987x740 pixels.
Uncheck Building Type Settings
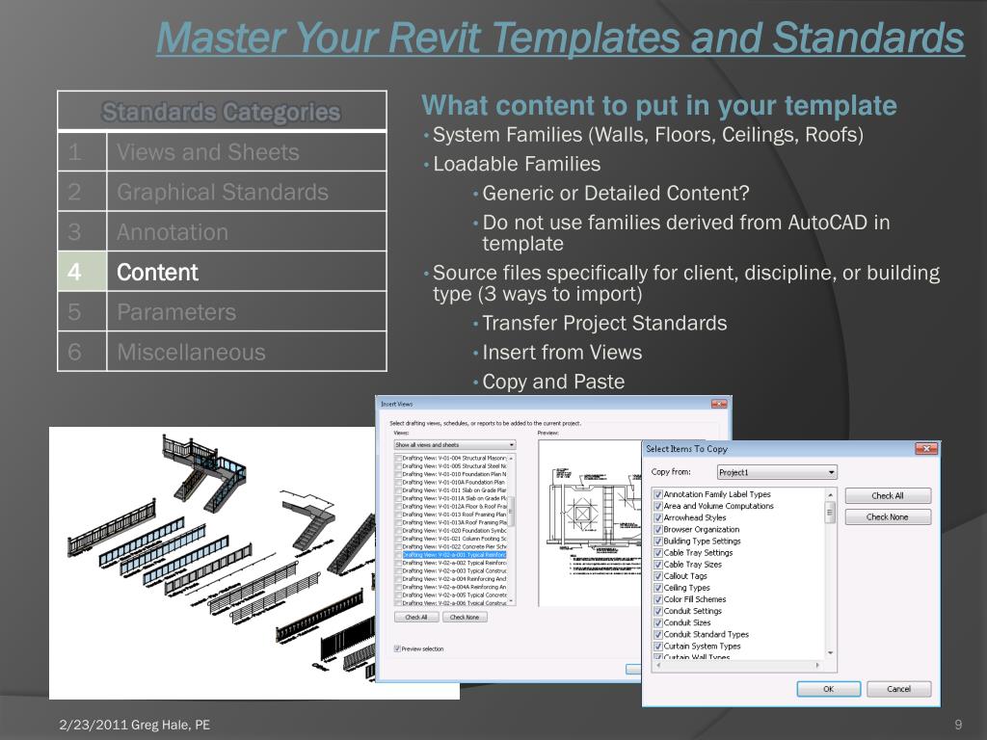coord(657,542)
